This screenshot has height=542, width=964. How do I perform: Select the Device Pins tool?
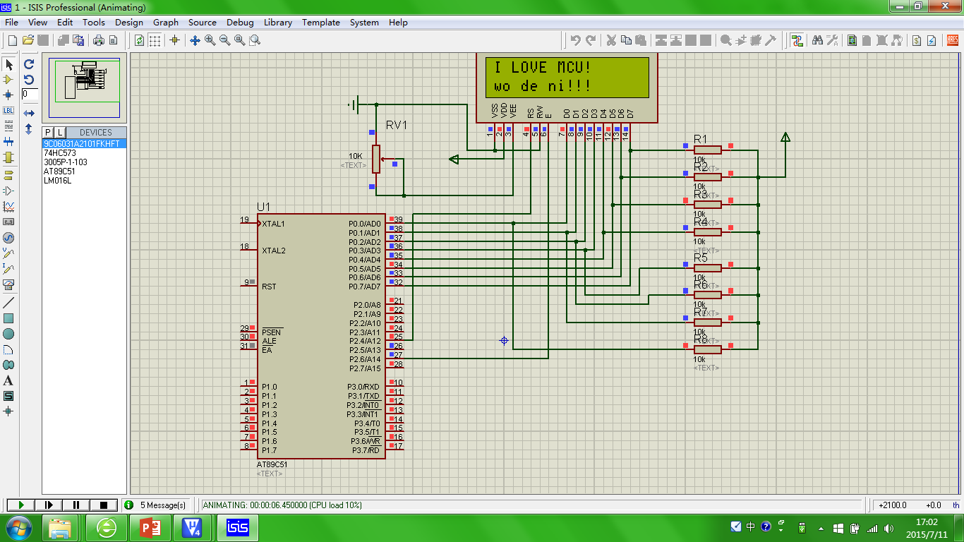pos(8,191)
